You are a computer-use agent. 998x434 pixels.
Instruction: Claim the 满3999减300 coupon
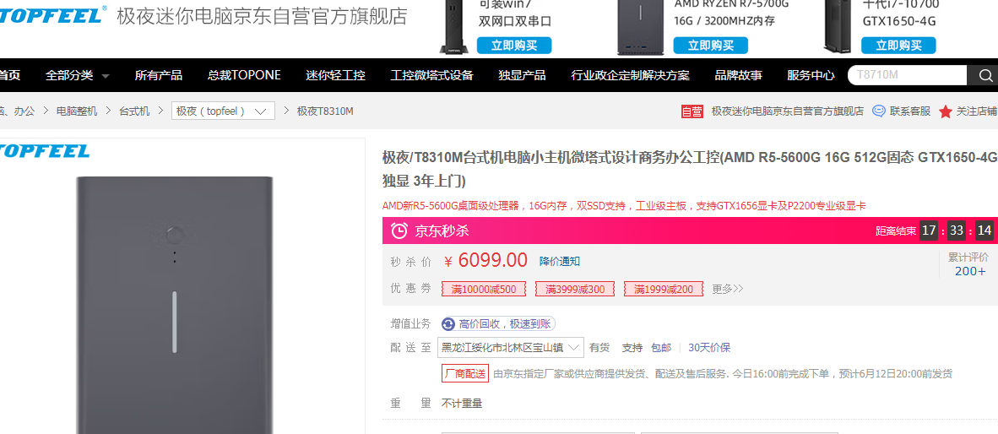pyautogui.click(x=575, y=289)
